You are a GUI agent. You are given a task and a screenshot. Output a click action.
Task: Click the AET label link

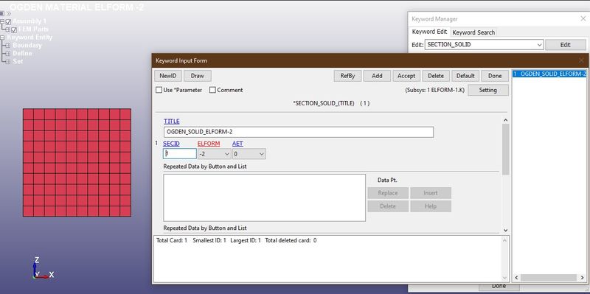click(x=237, y=144)
